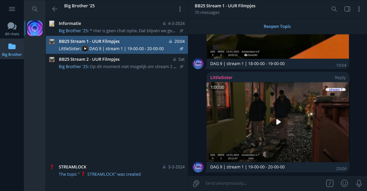Click pin icon on Informatie topic
Viewport: 367px width, 191px height.
click(x=181, y=31)
